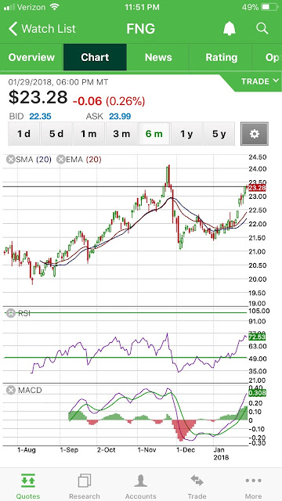Select the 1 d chart range
The height and width of the screenshot is (501, 282).
click(24, 134)
